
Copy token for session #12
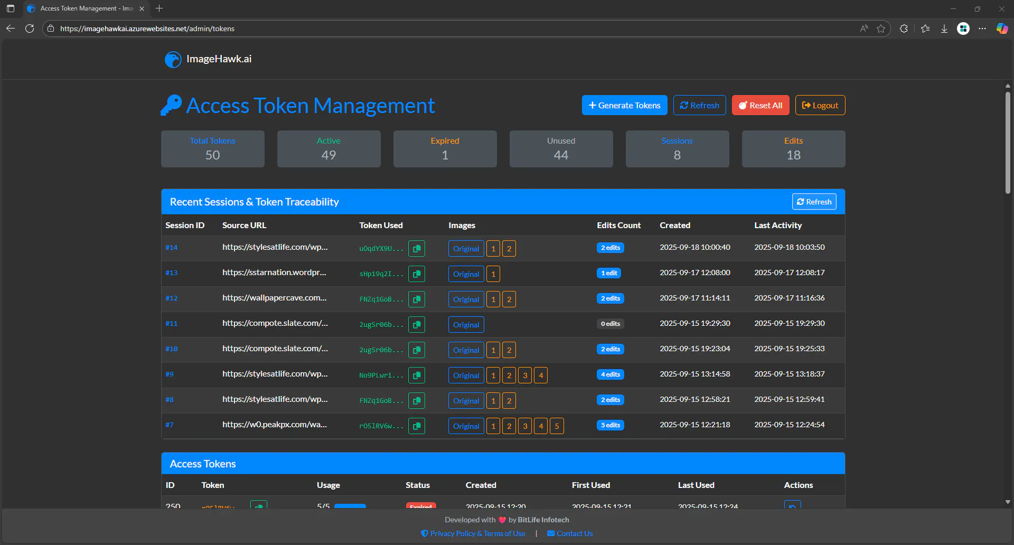(x=417, y=299)
